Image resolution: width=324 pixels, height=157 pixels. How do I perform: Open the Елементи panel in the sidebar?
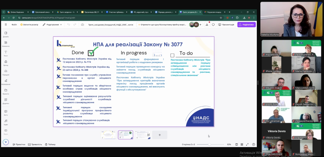coord(6,44)
